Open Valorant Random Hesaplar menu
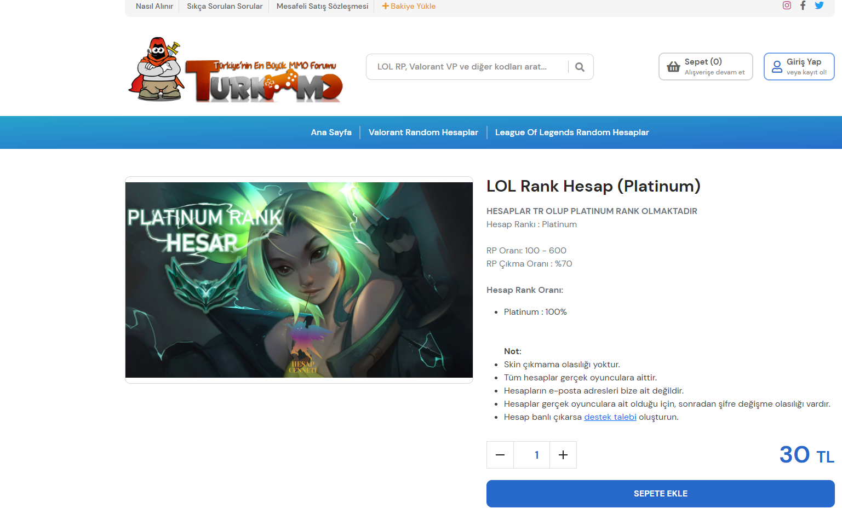842x520 pixels. [423, 132]
